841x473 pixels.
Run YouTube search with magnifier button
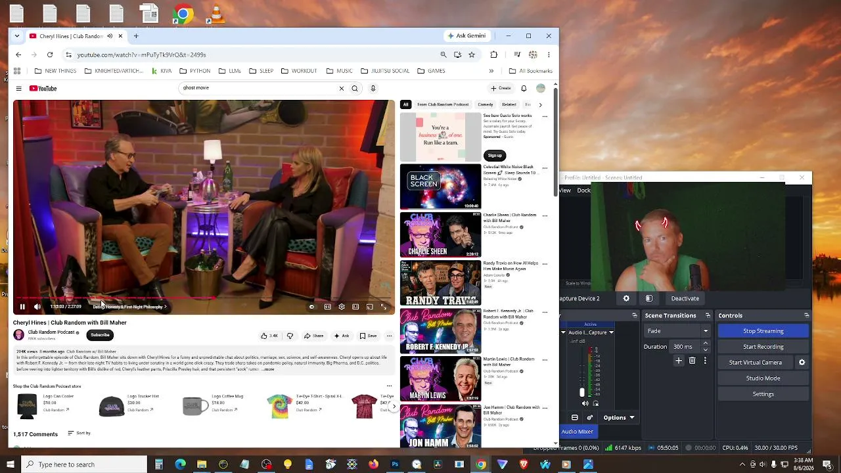(x=355, y=89)
